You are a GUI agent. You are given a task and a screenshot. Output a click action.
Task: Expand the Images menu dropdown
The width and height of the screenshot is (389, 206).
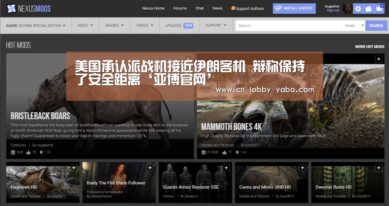click(114, 26)
